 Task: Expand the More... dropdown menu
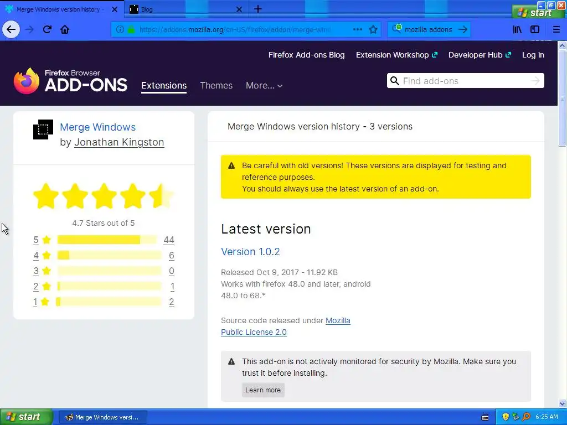pos(264,85)
